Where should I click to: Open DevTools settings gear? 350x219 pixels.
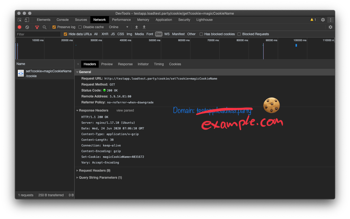tap(323, 20)
